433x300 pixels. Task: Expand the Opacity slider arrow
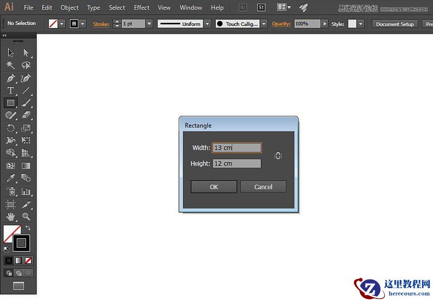(x=325, y=24)
